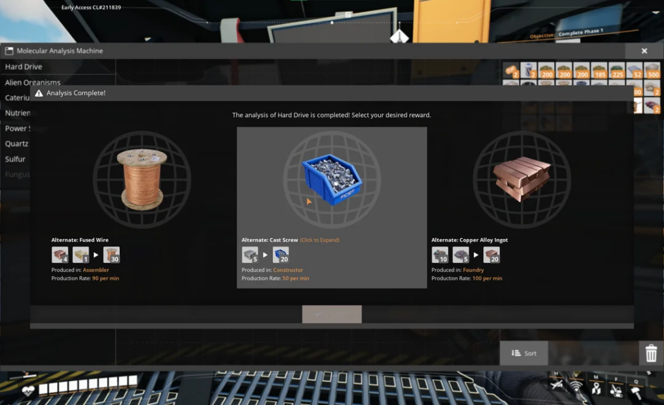Click the iron ingot x5 ingredient icon
The height and width of the screenshot is (405, 664).
coord(250,255)
